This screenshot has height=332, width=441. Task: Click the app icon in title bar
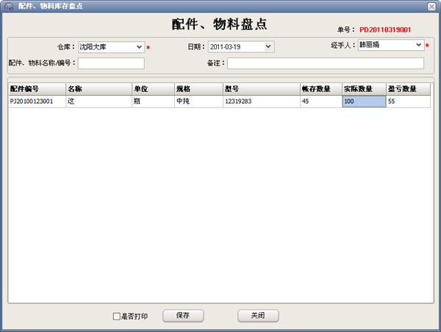7,6
